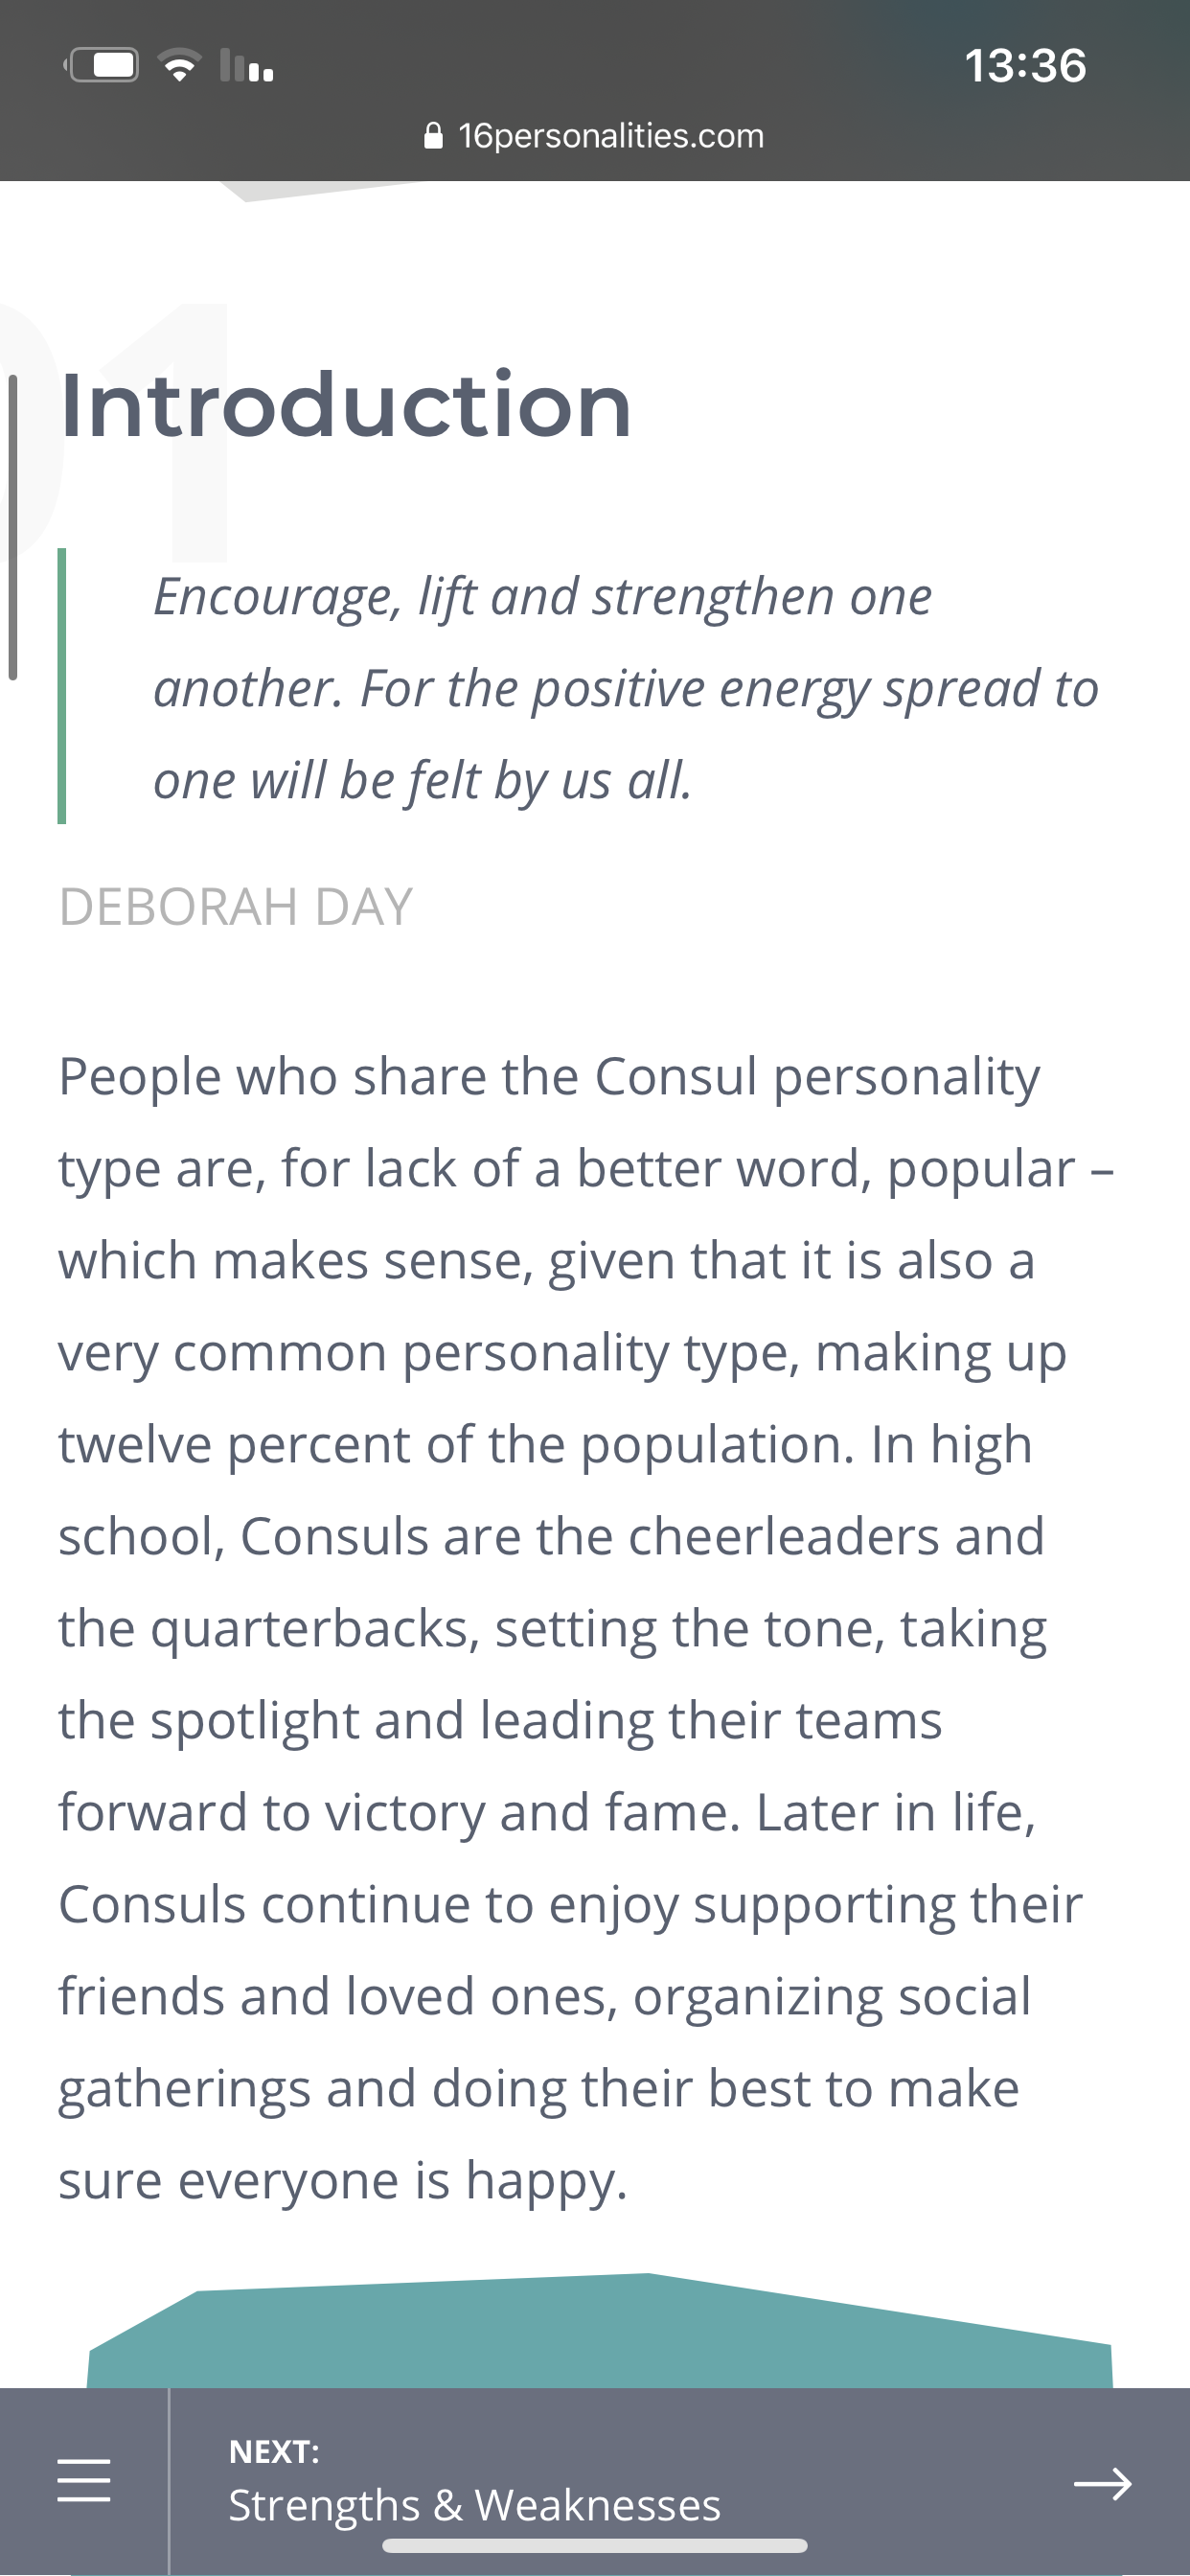
Task: Tap the NEXT: label in footer
Action: coord(274,2451)
